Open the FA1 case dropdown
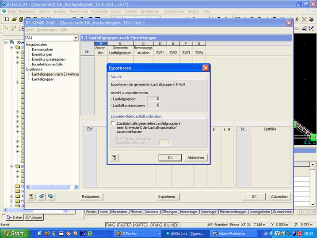The width and height of the screenshot is (317, 238). click(76, 38)
